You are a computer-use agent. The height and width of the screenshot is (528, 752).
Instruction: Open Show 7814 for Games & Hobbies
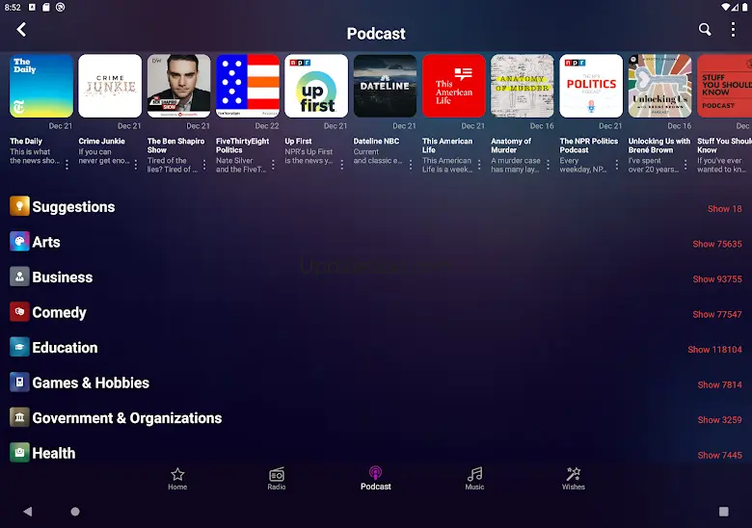click(719, 384)
